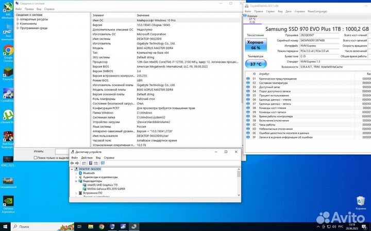This screenshot has height=231, width=371.
Task: Click Device Manager vertical scrollbar down arrow
Action: tap(239, 195)
